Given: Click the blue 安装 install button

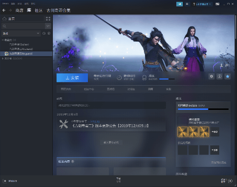Looking at the screenshot, I should click(72, 78).
